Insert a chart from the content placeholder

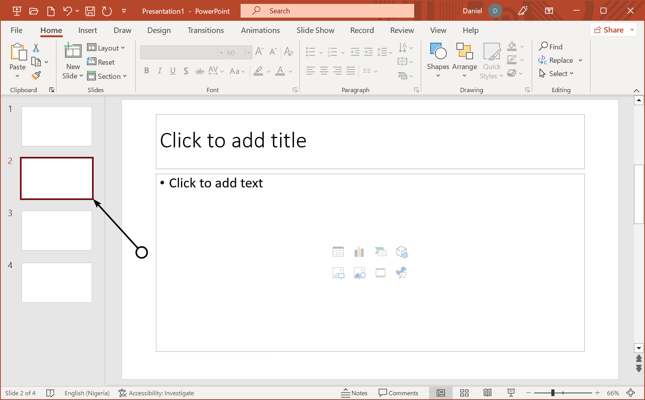pyautogui.click(x=359, y=251)
